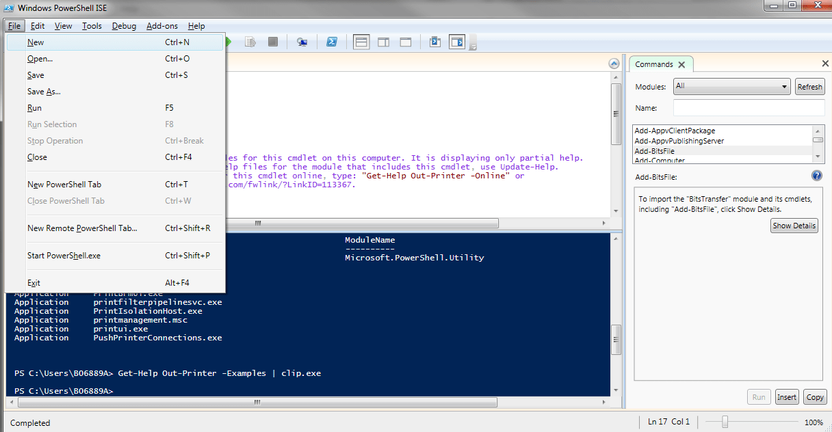Image resolution: width=832 pixels, height=432 pixels.
Task: Choose New Remote PowerShell Tab... entry
Action: pos(115,228)
